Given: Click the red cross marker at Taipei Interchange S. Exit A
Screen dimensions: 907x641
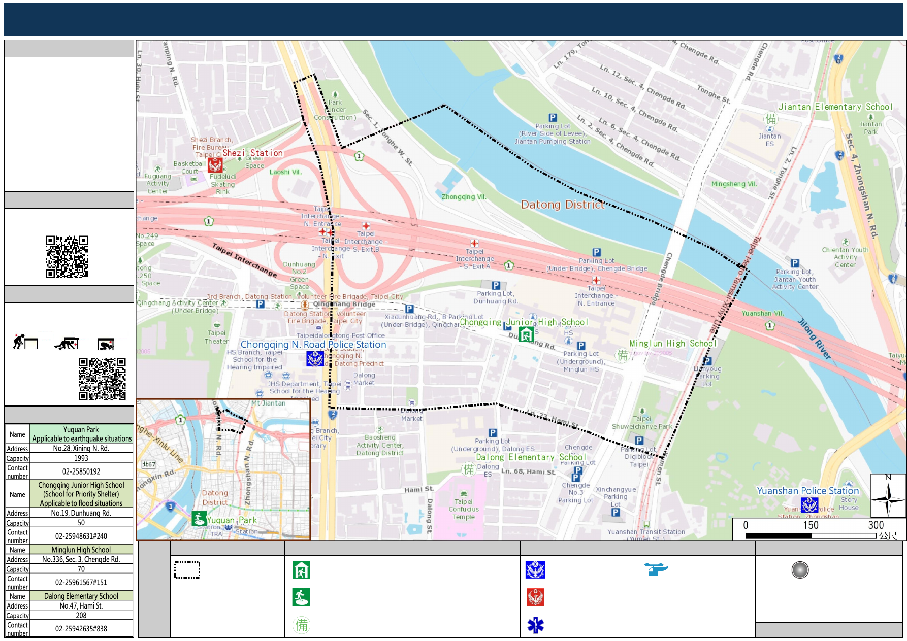Looking at the screenshot, I should (474, 244).
